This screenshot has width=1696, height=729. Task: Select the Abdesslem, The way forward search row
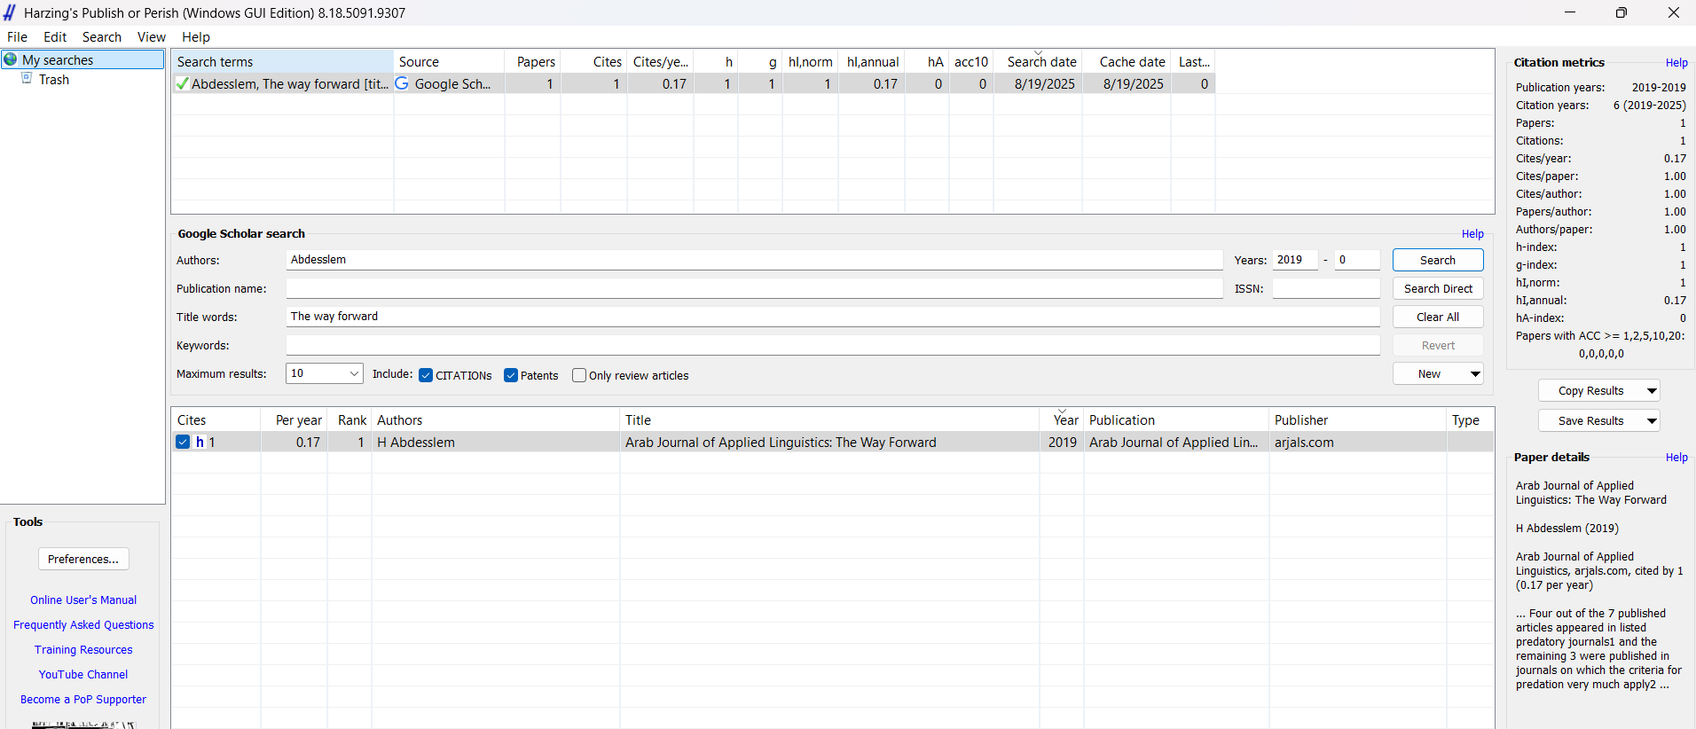click(693, 83)
